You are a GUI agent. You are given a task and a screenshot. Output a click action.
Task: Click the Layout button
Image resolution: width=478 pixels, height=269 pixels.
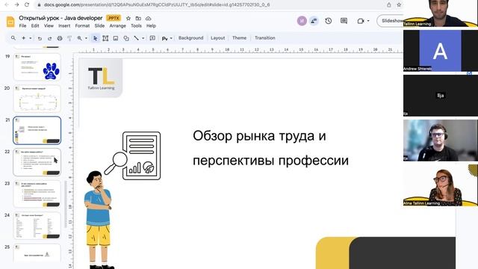pyautogui.click(x=217, y=38)
